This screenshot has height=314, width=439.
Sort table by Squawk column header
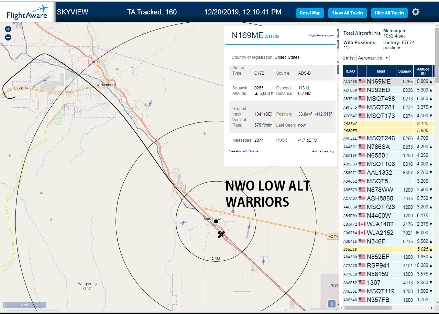(x=405, y=71)
